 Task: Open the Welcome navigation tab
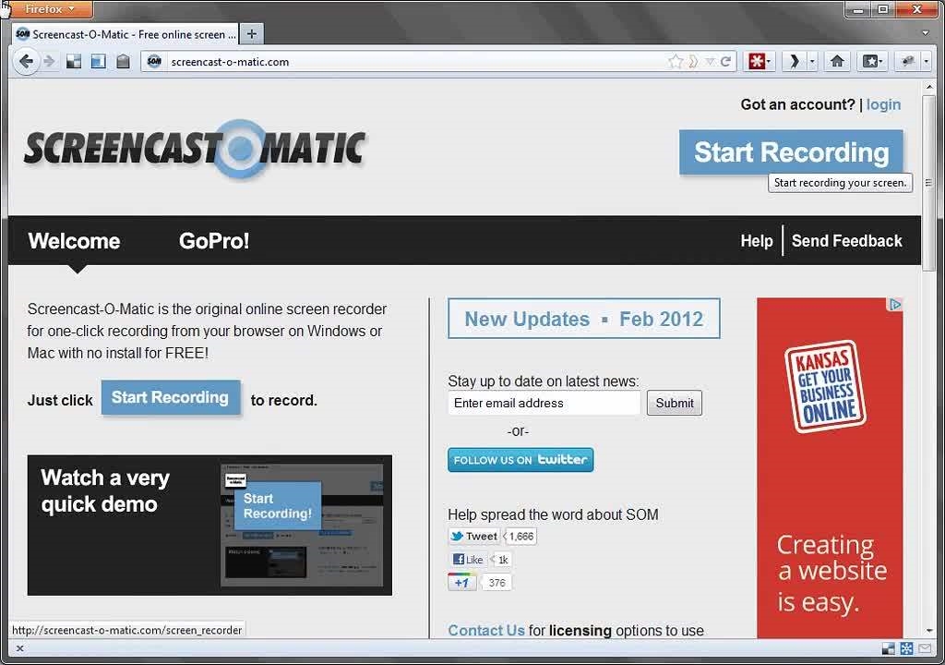pos(74,241)
